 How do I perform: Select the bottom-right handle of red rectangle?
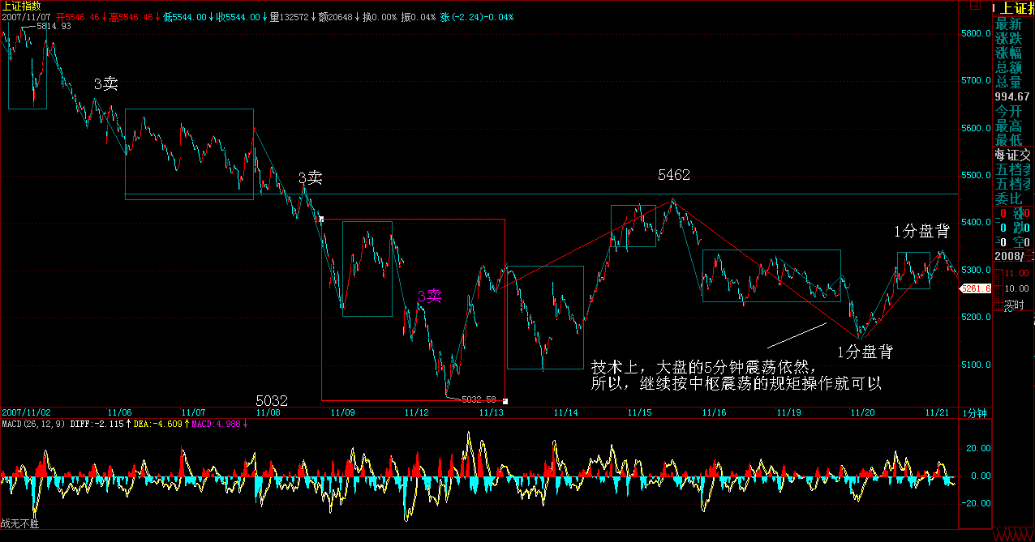click(505, 400)
